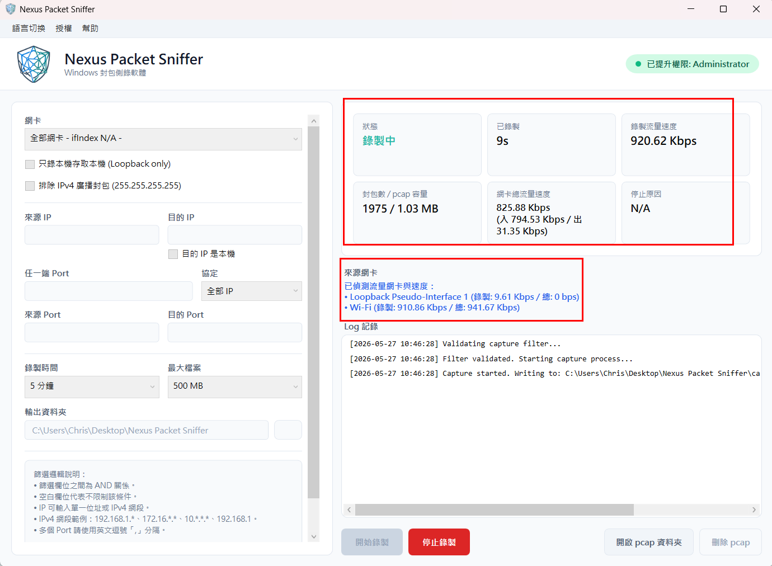
Task: Click the Nexus Packet Sniffer shield logo
Action: click(x=34, y=64)
